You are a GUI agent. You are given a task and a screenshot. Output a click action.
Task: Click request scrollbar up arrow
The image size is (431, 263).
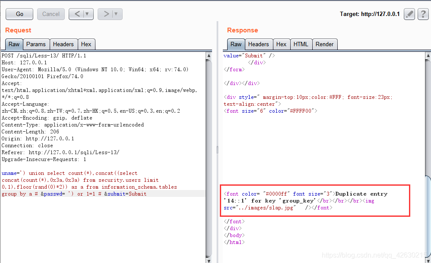(209, 55)
